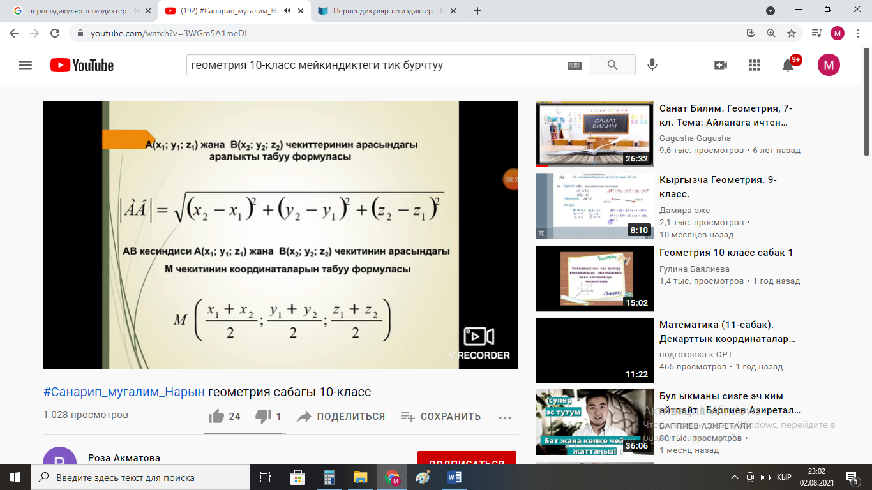The height and width of the screenshot is (490, 872).
Task: Click the install app icon in address bar
Action: [x=751, y=33]
